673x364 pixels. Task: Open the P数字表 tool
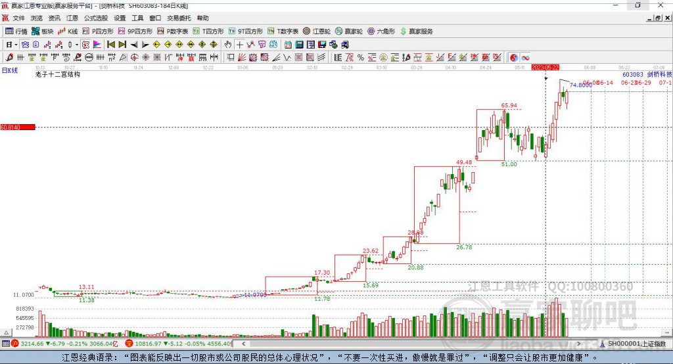tap(173, 32)
